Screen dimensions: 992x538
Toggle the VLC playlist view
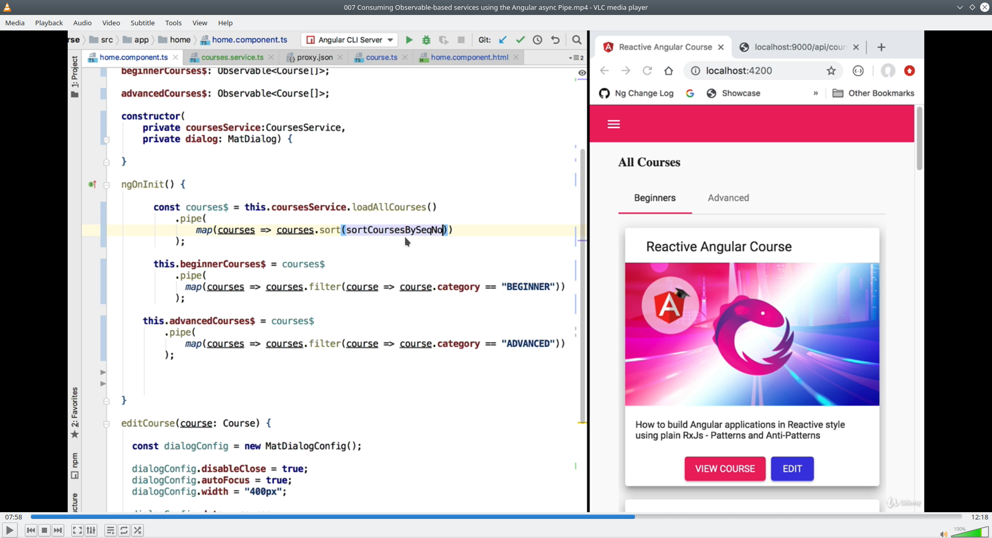(x=110, y=530)
